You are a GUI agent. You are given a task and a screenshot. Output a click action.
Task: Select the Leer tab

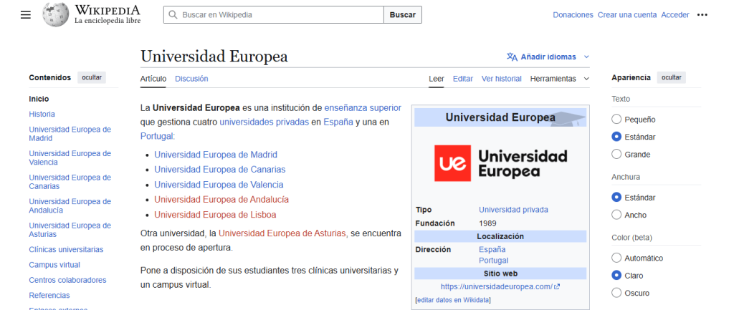437,79
